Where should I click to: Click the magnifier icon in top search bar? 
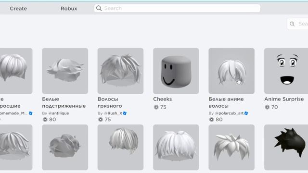[x=99, y=8]
